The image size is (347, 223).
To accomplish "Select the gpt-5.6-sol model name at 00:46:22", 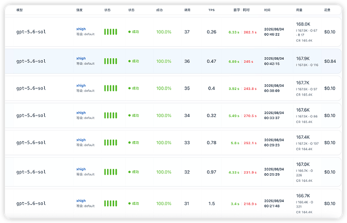I will pos(31,32).
